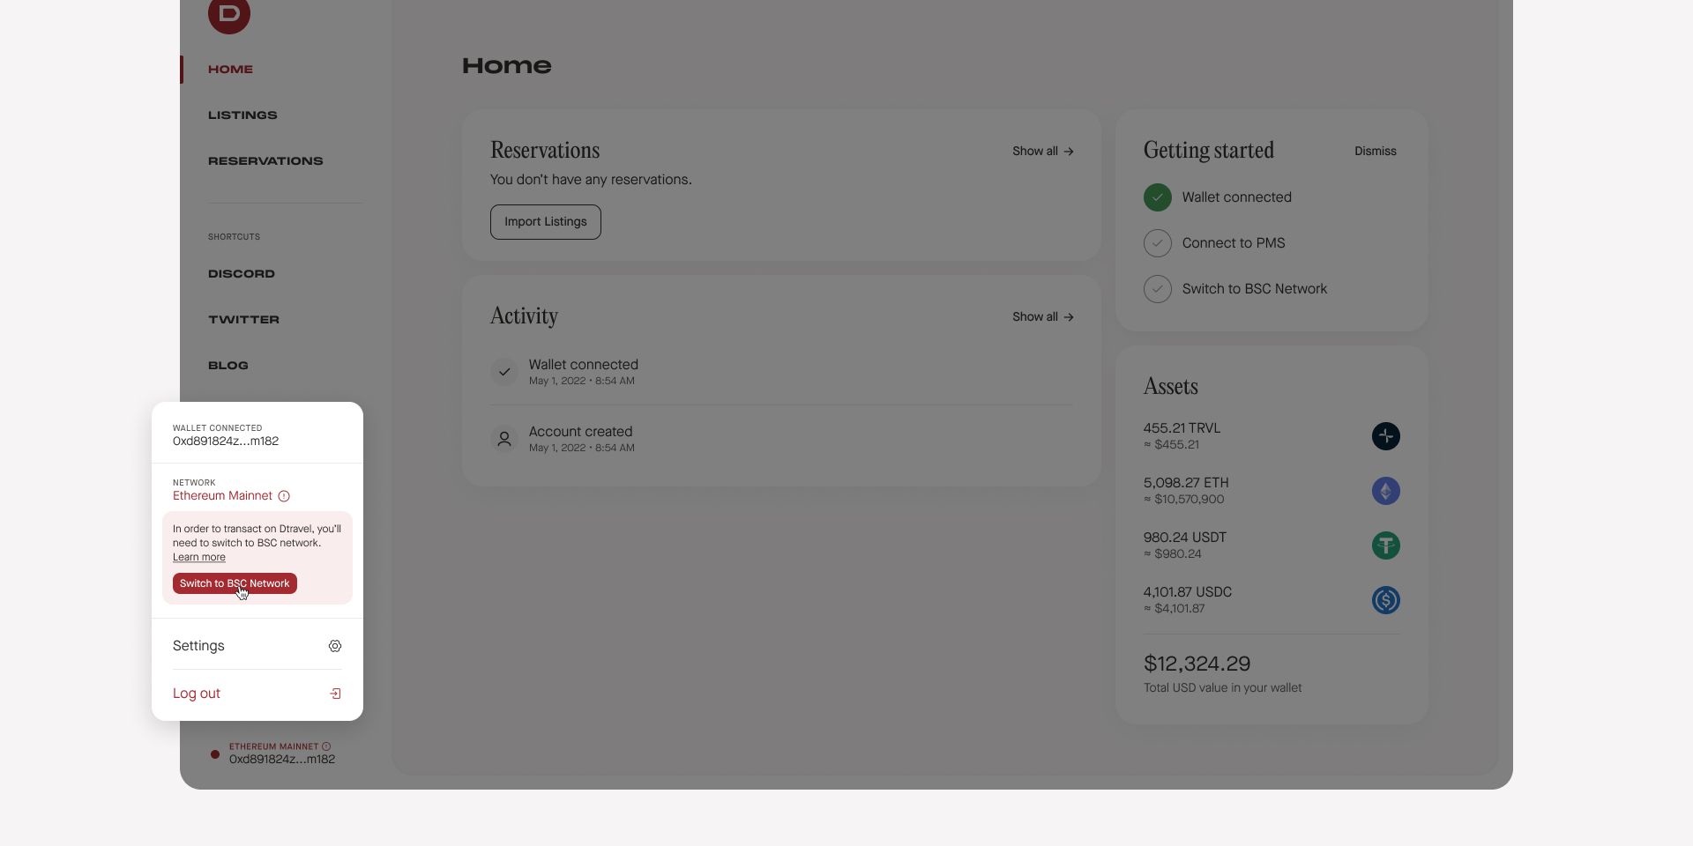Click the ETH token icon in Assets

pos(1385,491)
